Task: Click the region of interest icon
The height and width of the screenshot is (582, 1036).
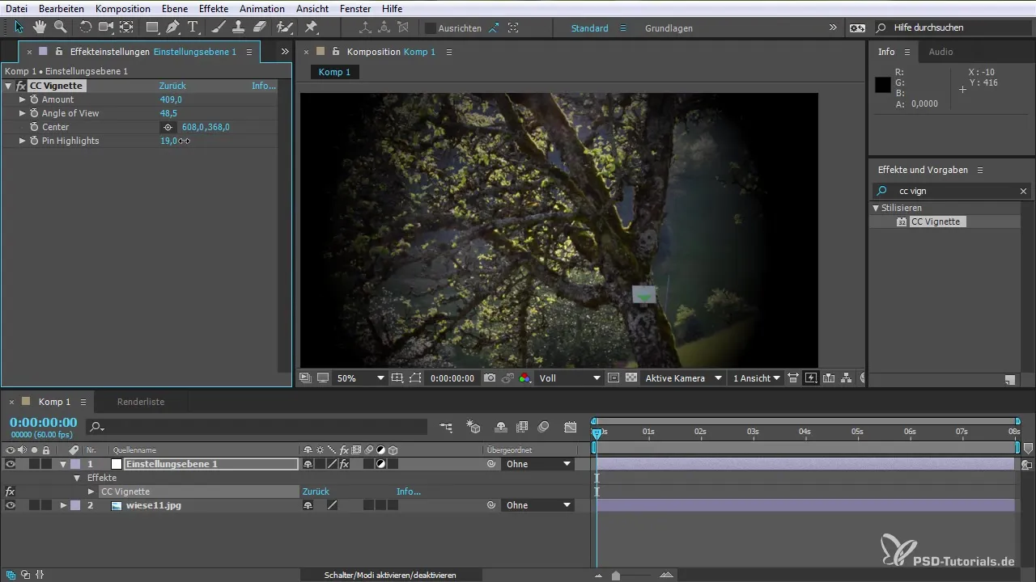Action: coord(613,377)
